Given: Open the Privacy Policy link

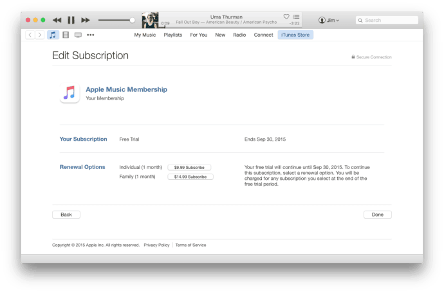Looking at the screenshot, I should (x=156, y=245).
